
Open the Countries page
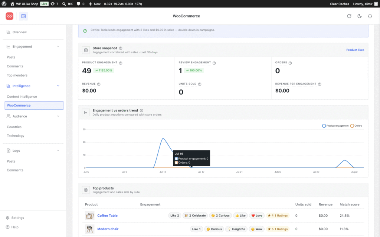(14, 127)
